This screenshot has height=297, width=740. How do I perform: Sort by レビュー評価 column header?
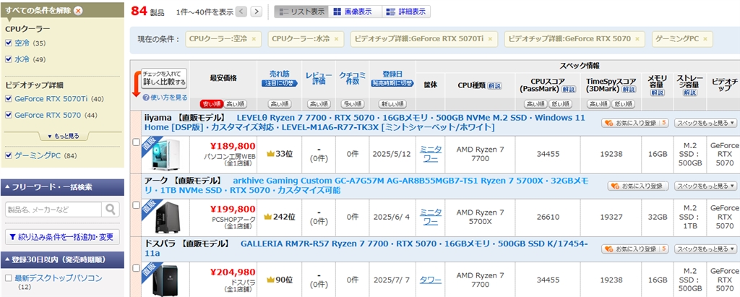pyautogui.click(x=319, y=78)
